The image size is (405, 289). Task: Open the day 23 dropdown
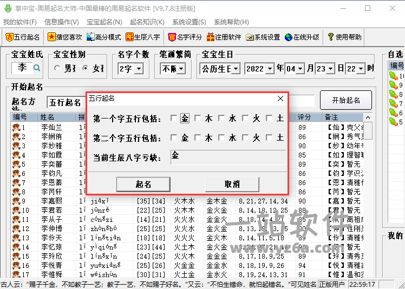point(331,69)
